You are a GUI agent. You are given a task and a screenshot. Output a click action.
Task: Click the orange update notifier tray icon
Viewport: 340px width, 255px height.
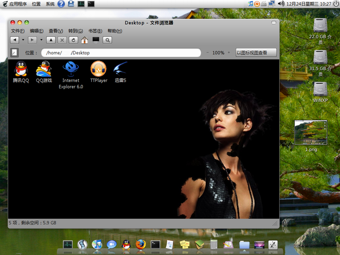pos(257,4)
